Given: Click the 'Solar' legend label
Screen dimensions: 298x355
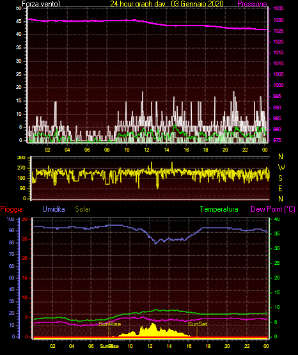Looking at the screenshot, I should click(x=82, y=209).
